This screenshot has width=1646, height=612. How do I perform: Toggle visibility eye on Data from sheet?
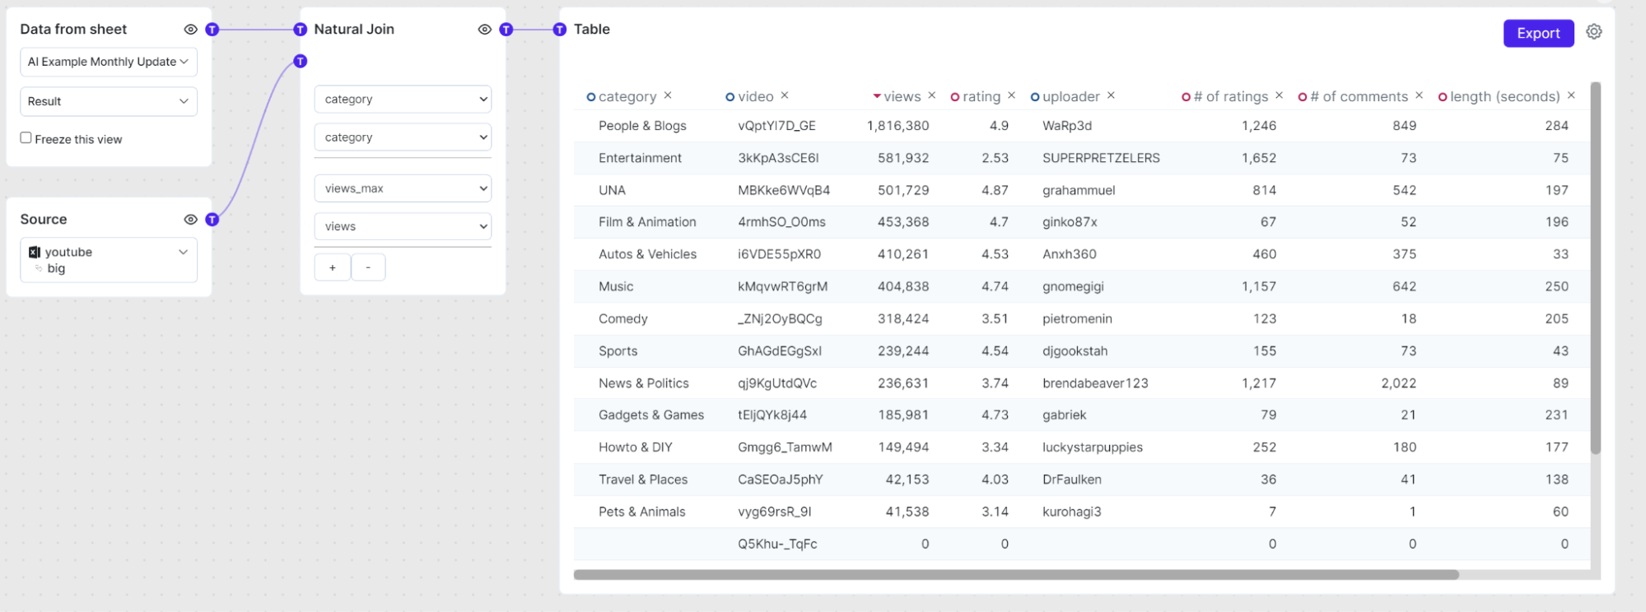(190, 30)
